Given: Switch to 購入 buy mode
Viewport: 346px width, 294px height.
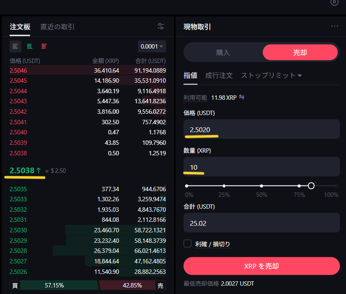Looking at the screenshot, I should 223,52.
